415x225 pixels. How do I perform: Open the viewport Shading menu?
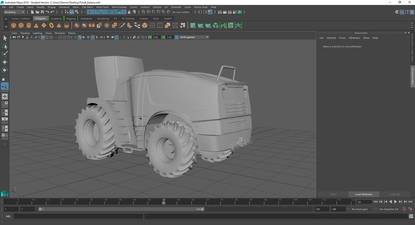[x=25, y=33]
